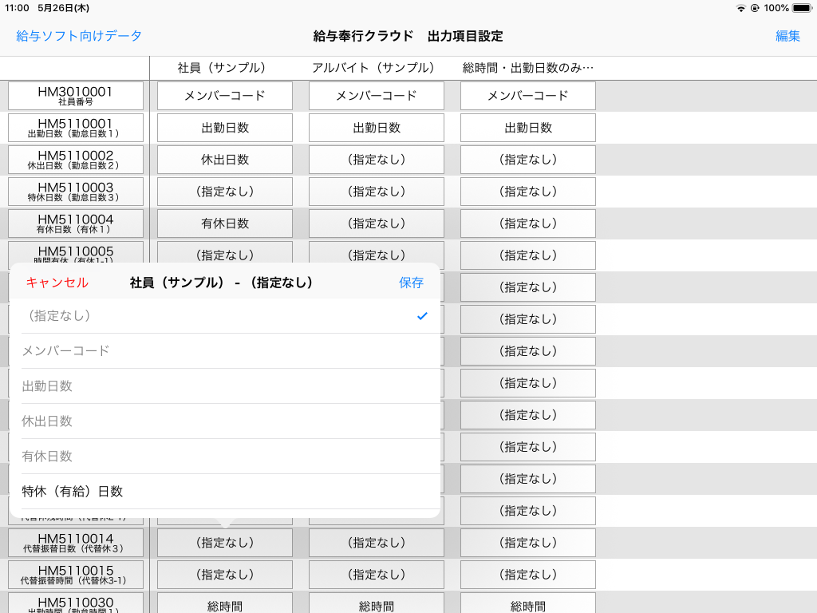Select 出勤日数 in the popup list
This screenshot has width=817, height=613.
click(x=224, y=386)
